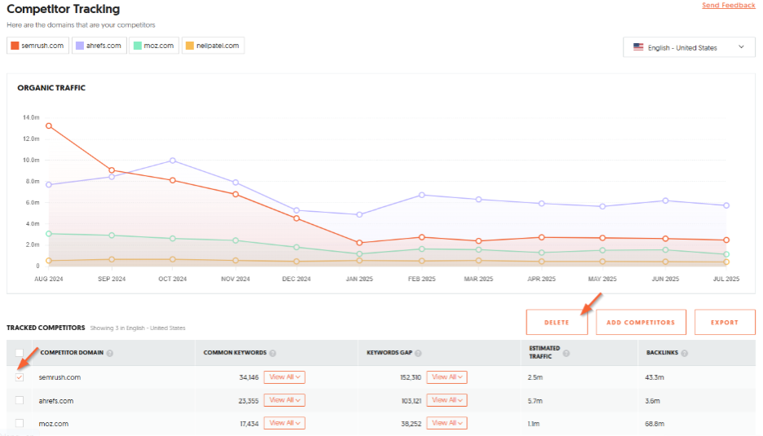
Task: Open moz.com keywords gap View All
Action: point(447,423)
